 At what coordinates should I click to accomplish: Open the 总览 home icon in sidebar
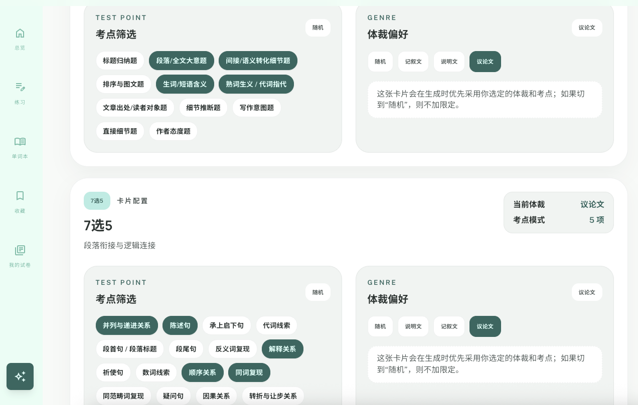pos(20,33)
